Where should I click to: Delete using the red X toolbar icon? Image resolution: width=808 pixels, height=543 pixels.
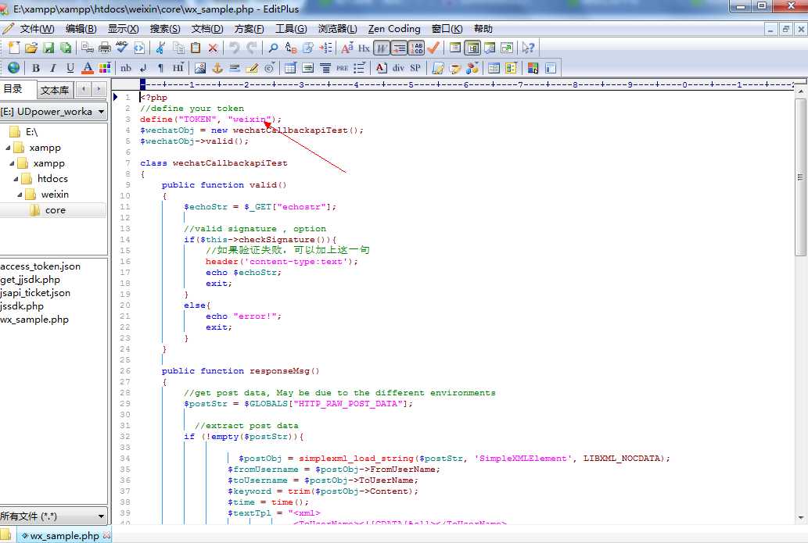point(213,48)
